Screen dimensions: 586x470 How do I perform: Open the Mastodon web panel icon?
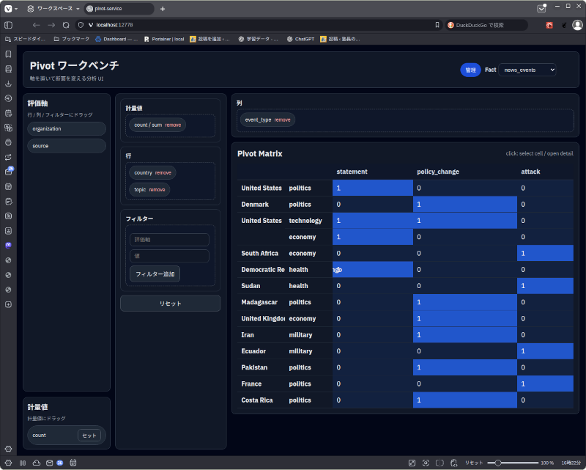click(x=8, y=245)
